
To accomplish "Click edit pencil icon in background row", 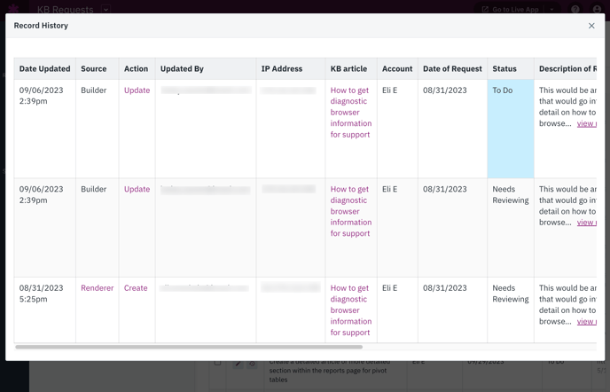I will pyautogui.click(x=239, y=364).
